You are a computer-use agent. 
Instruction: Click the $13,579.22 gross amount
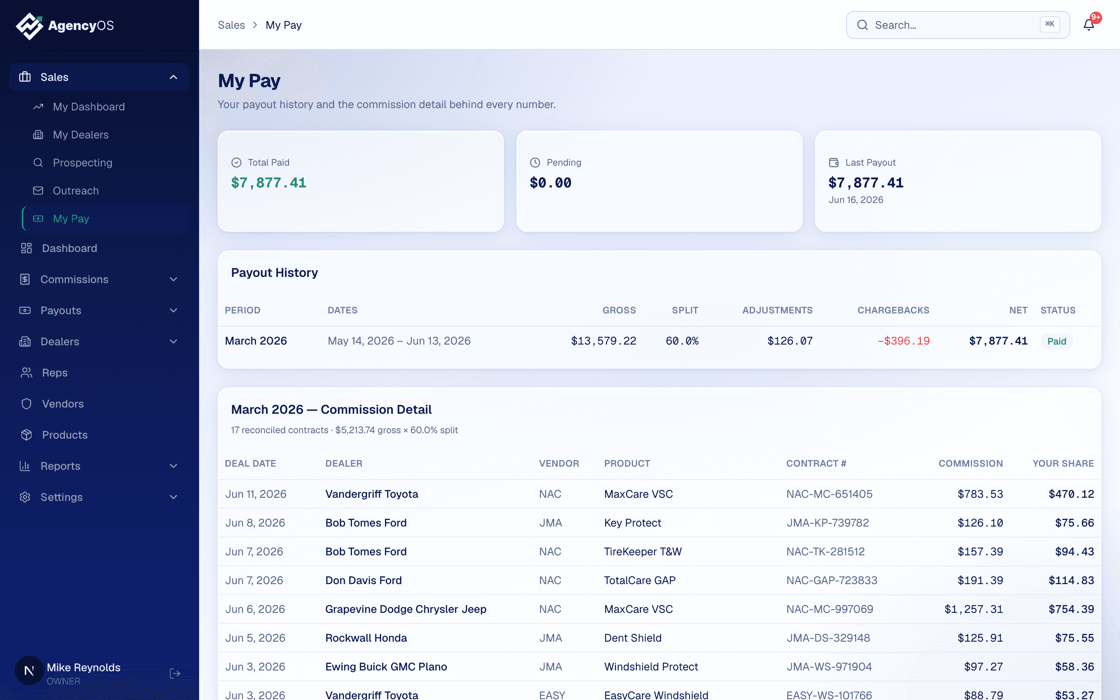[x=604, y=341]
